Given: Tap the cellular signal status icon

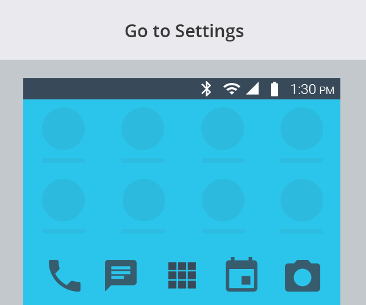Looking at the screenshot, I should tap(253, 88).
